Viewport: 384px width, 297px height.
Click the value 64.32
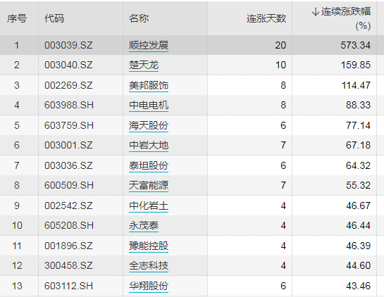coord(359,165)
